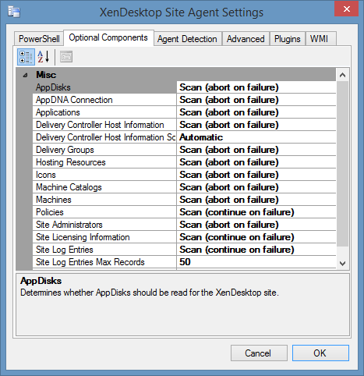Select the Machine Catalogs property
Screen dimensions: 364x376
click(x=104, y=187)
